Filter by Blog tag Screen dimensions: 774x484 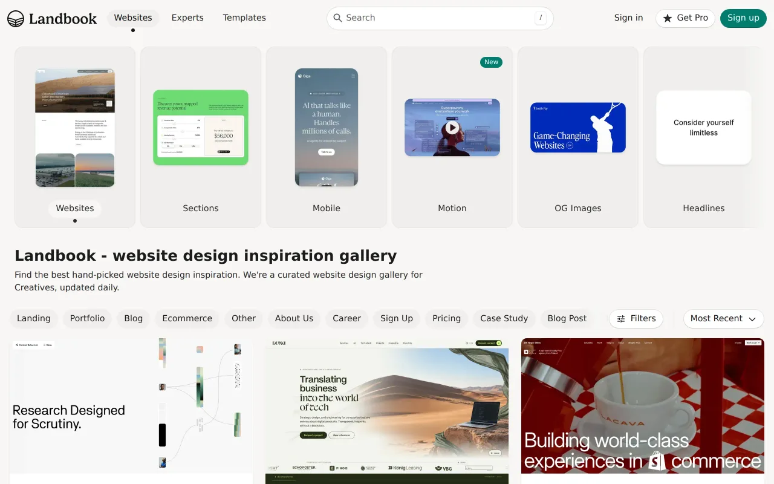coord(134,319)
